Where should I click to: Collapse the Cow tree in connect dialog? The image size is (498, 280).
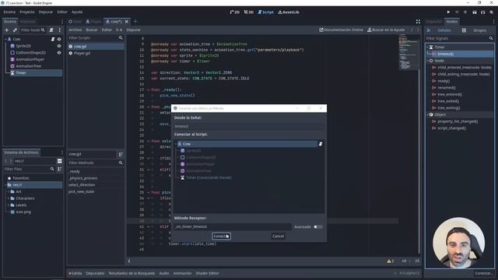(x=176, y=144)
